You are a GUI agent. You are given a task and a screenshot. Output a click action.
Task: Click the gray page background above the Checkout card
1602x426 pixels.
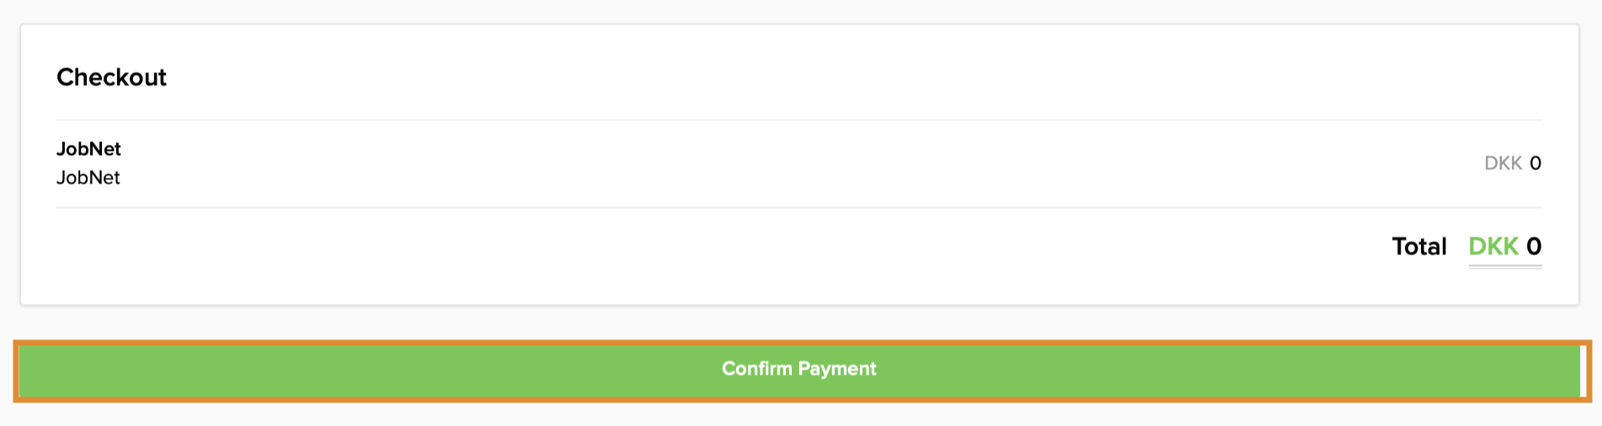[x=798, y=11]
